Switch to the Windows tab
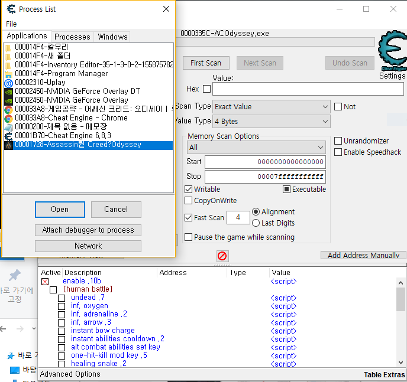This screenshot has width=407, height=382. pyautogui.click(x=112, y=37)
